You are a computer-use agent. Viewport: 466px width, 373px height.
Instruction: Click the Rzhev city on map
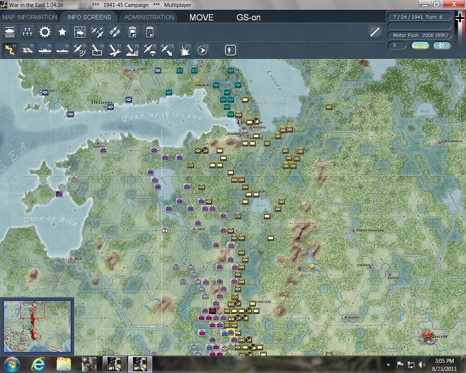[x=345, y=318]
